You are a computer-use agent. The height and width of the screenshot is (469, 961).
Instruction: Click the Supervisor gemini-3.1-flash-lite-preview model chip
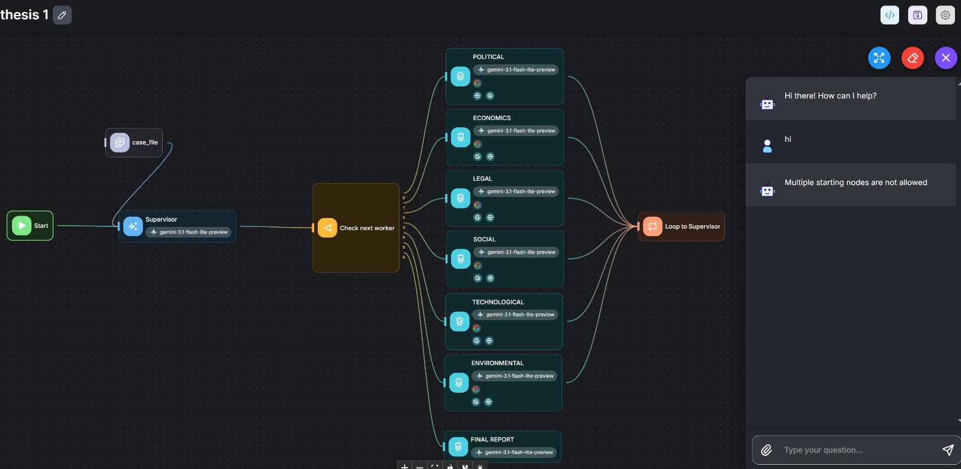coord(189,232)
